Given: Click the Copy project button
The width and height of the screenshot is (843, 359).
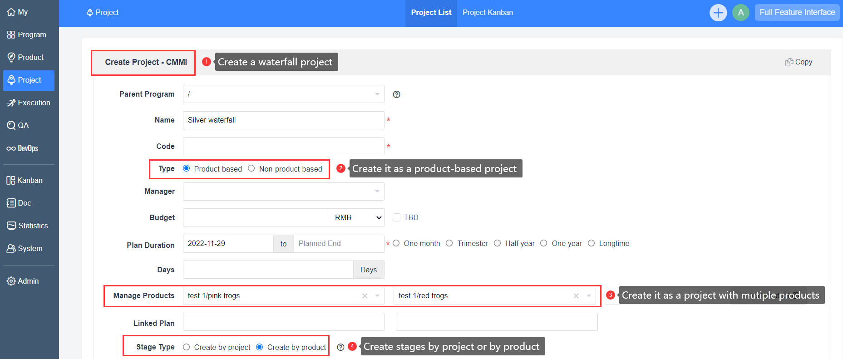Looking at the screenshot, I should tap(799, 62).
